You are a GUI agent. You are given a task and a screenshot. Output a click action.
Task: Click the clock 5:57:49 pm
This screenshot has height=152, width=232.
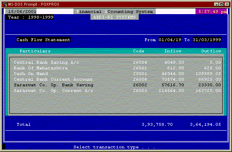pos(211,11)
